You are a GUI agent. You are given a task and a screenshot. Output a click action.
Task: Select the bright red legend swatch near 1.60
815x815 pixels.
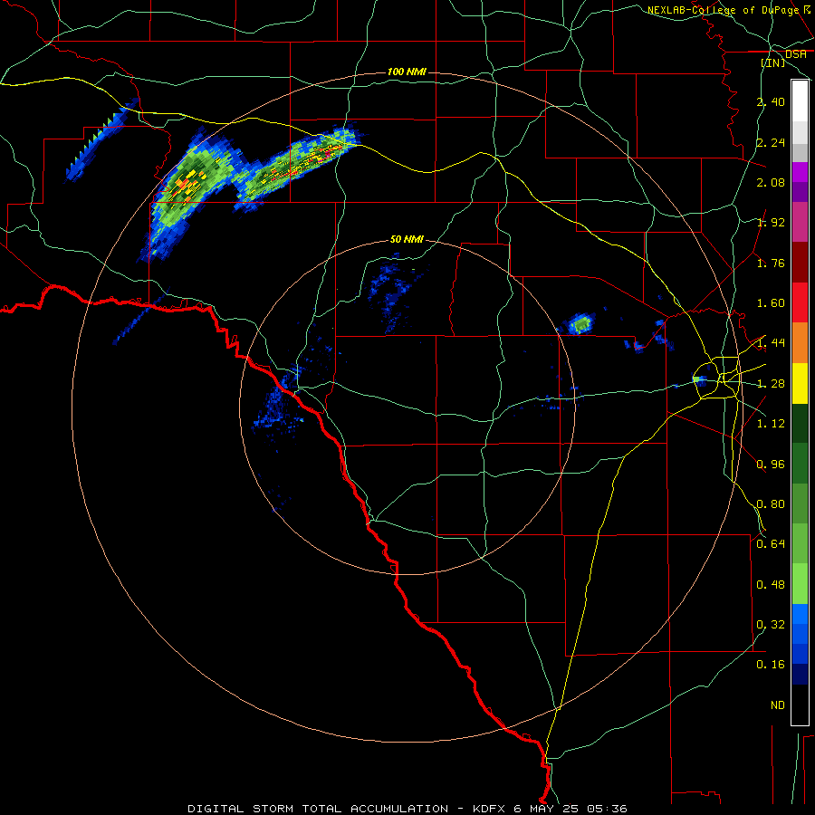[800, 302]
